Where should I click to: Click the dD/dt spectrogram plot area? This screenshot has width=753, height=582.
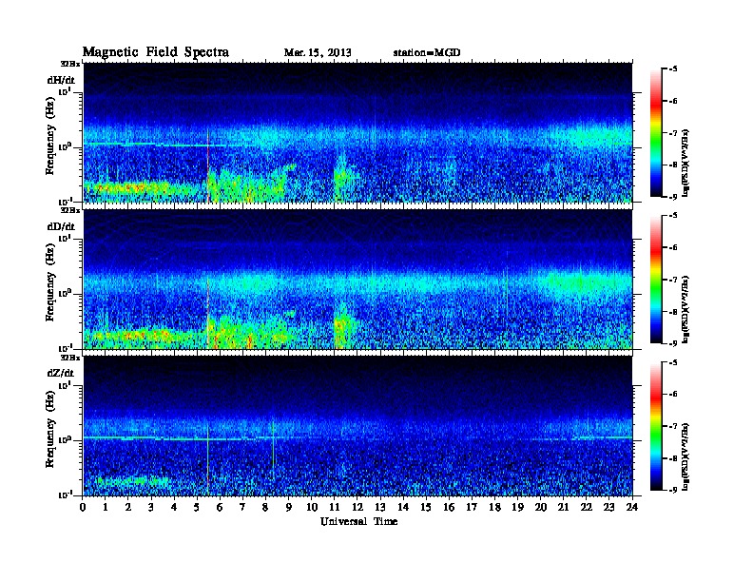tap(357, 280)
